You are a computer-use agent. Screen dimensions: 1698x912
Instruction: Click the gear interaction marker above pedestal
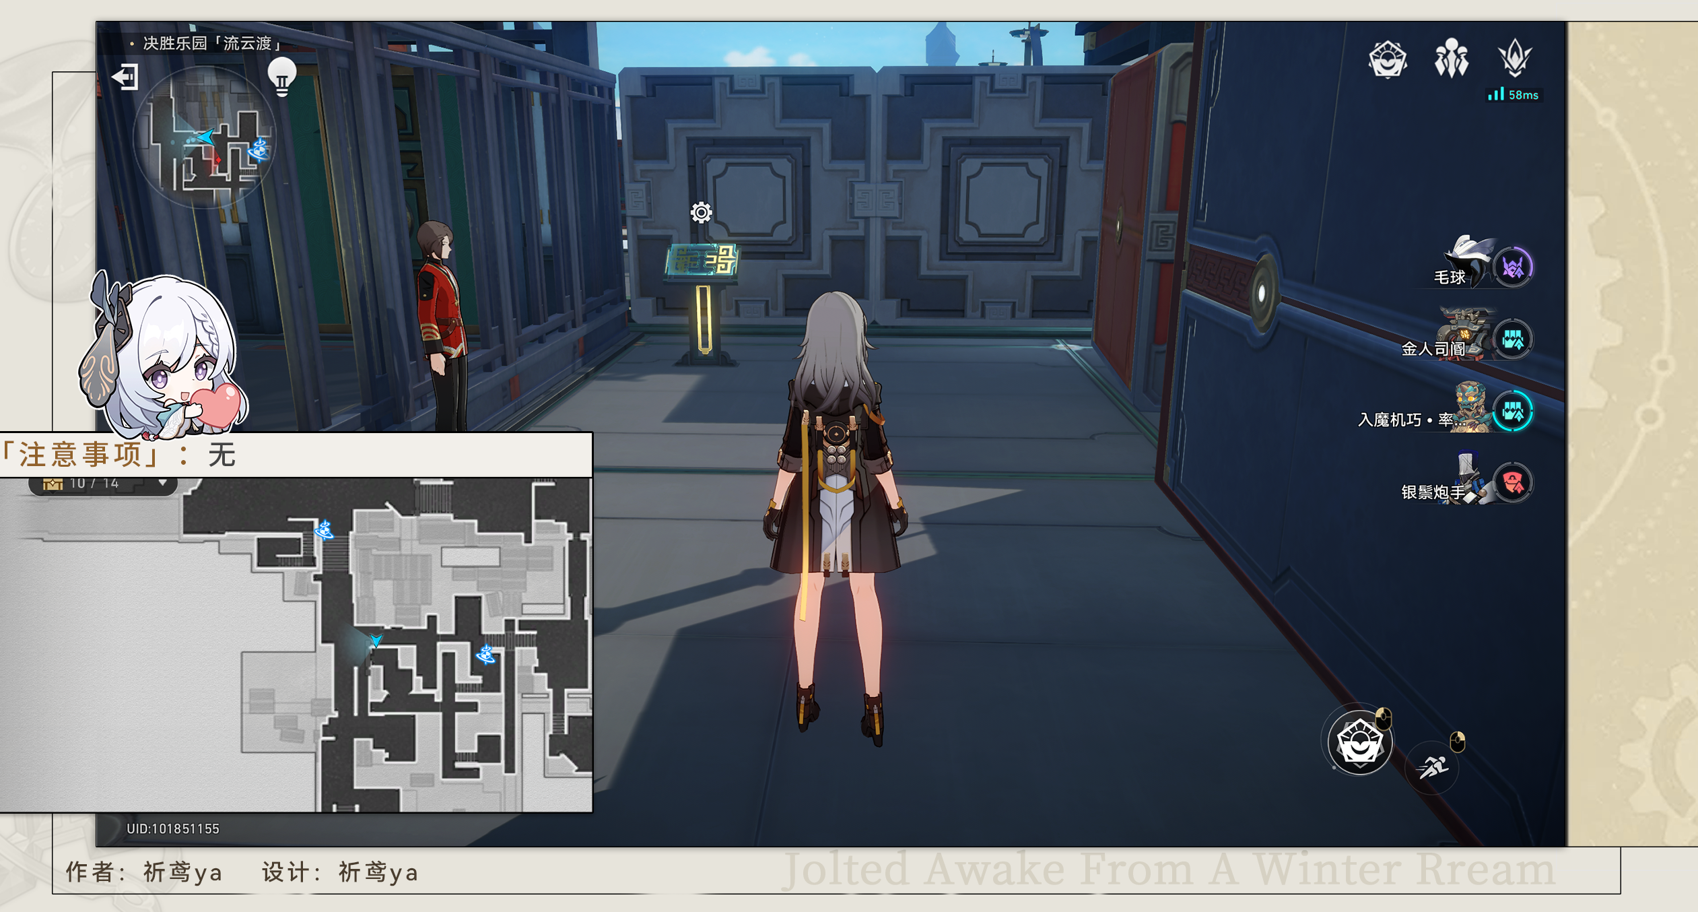click(x=701, y=213)
